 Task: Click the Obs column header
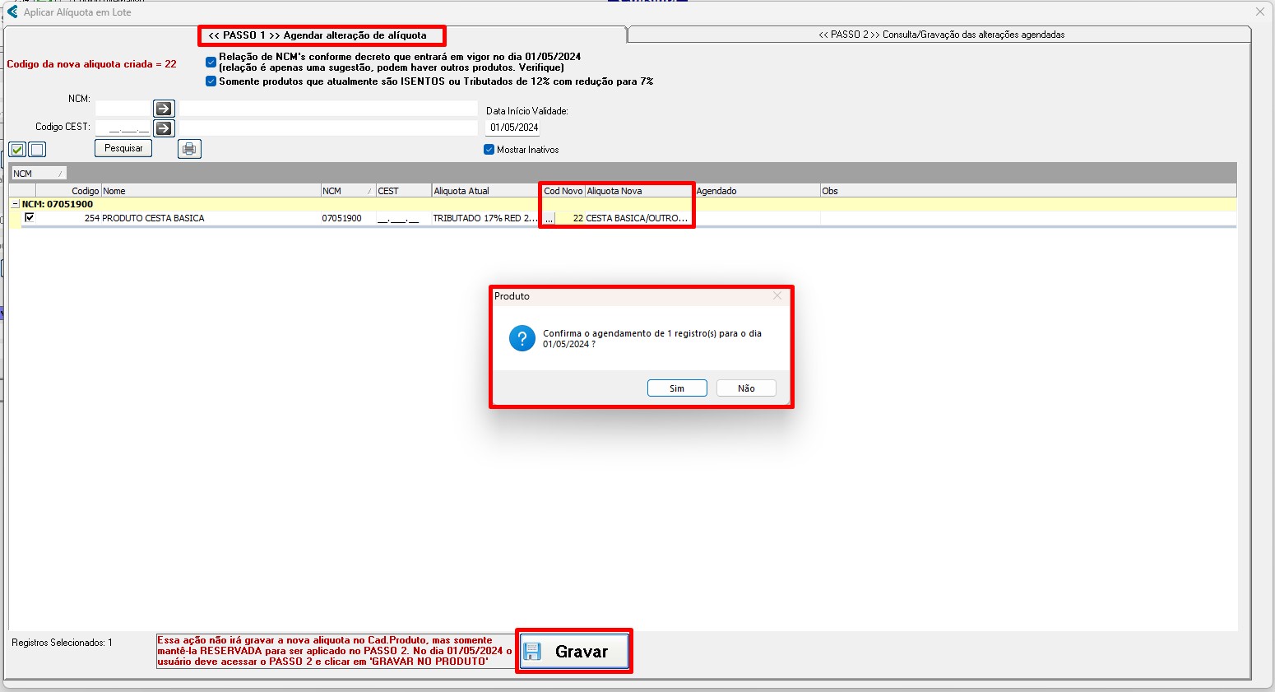[1028, 191]
